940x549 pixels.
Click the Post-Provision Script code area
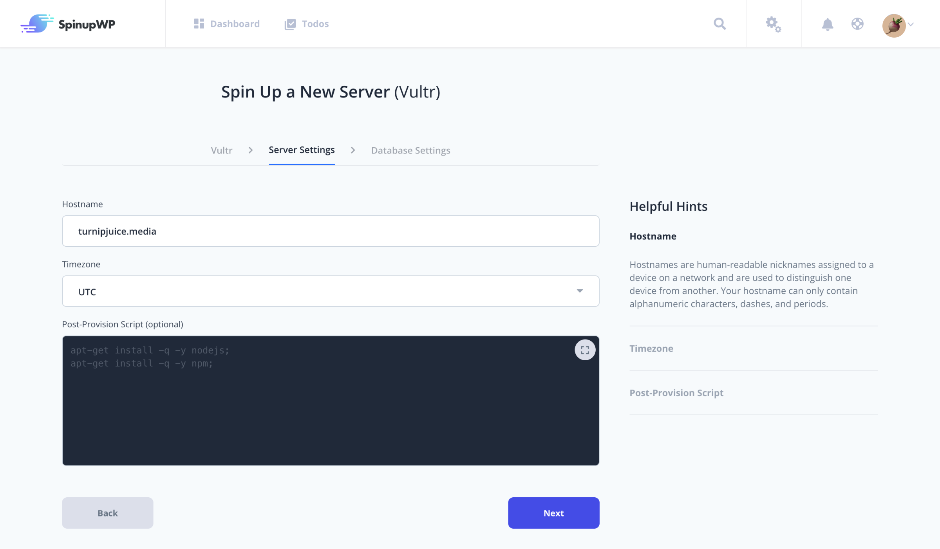(x=331, y=401)
